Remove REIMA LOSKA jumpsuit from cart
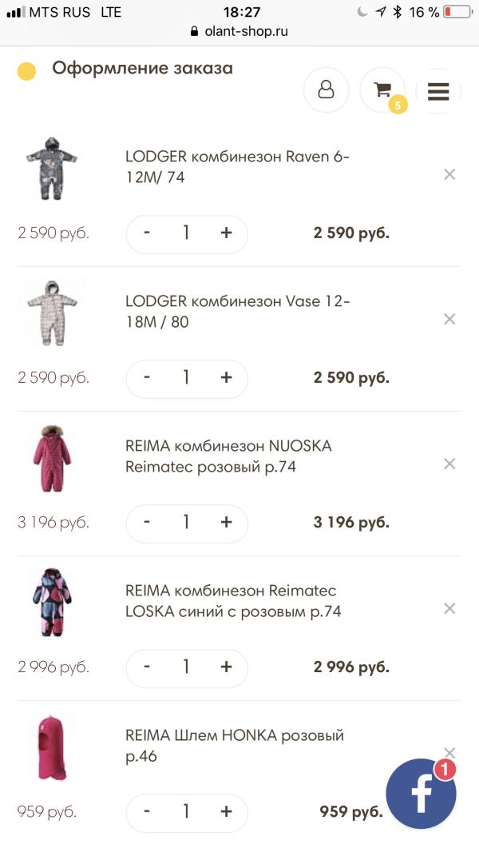 (449, 608)
